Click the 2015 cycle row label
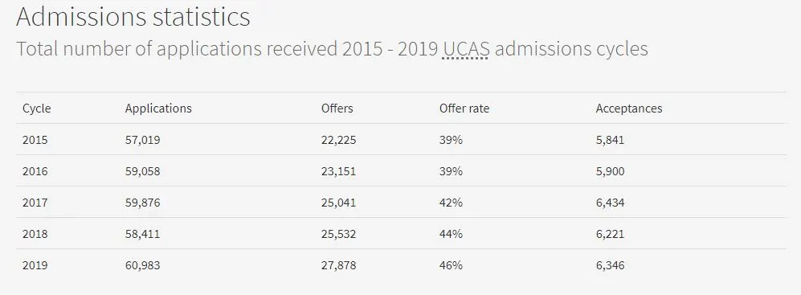 click(x=35, y=140)
